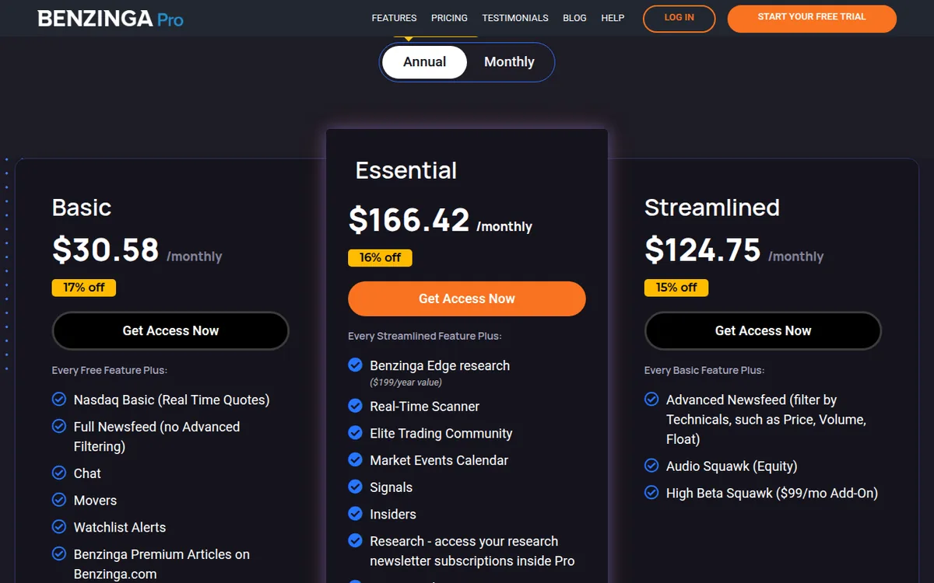
Task: Click the 16% off badge on Essential
Action: pos(380,257)
